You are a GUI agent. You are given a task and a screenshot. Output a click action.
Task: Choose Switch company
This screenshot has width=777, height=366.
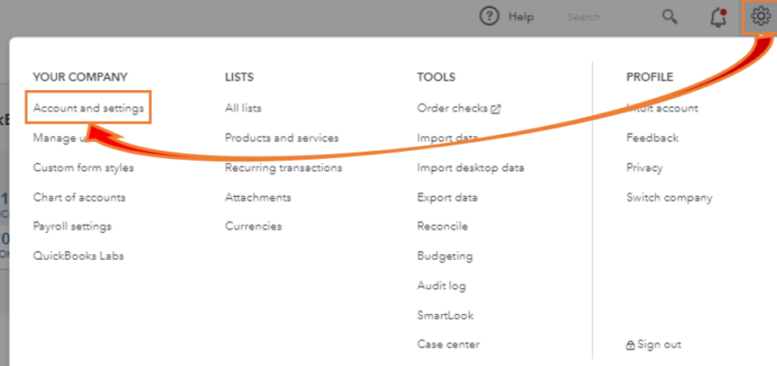pyautogui.click(x=670, y=197)
